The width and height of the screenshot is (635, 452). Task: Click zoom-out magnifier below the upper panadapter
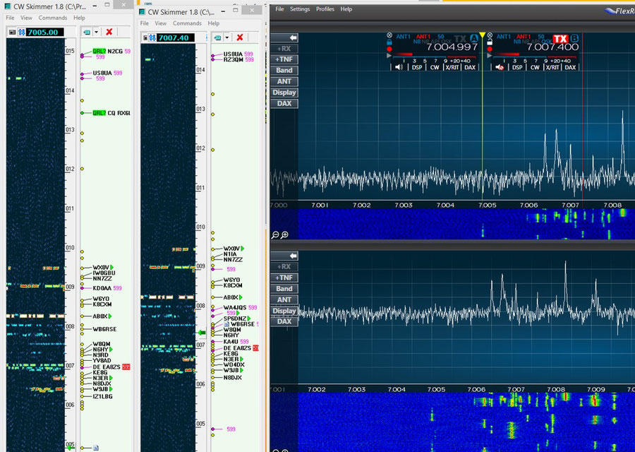(x=275, y=234)
